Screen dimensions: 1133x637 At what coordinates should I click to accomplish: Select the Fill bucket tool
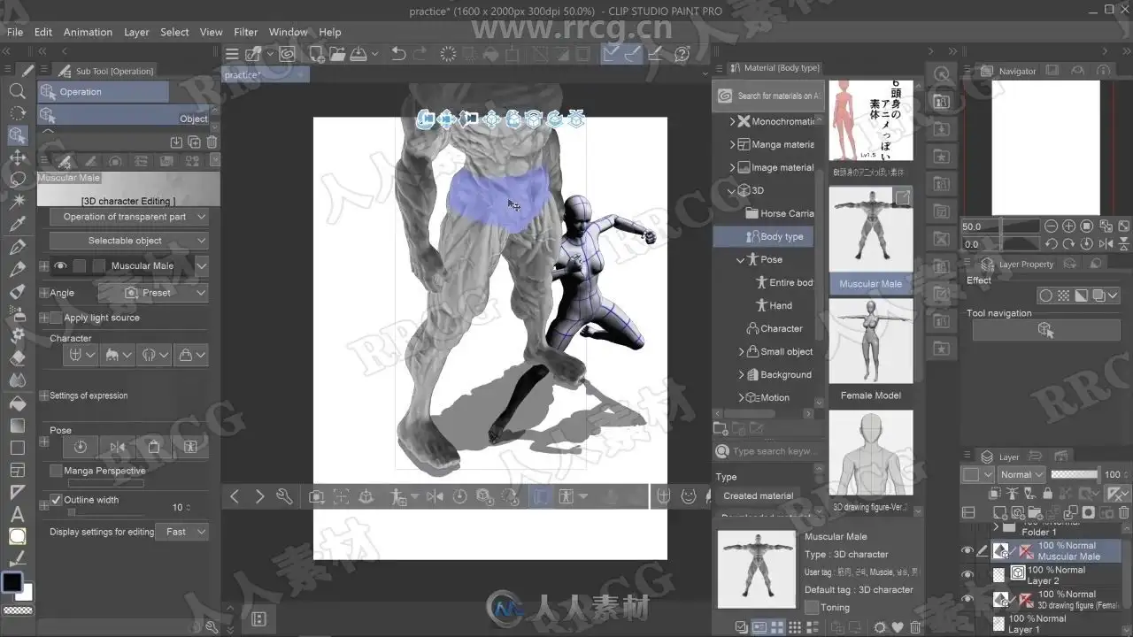click(17, 403)
